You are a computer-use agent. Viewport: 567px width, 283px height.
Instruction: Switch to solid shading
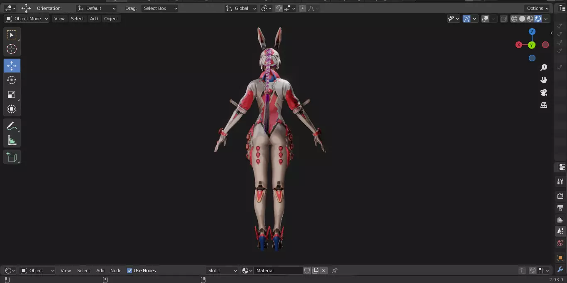coord(522,19)
